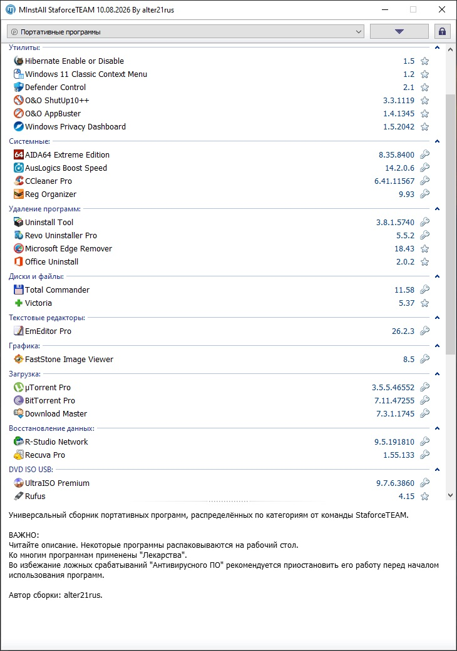Click version 6.41.11567 of CCleaner Pro
The height and width of the screenshot is (651, 457).
point(394,181)
